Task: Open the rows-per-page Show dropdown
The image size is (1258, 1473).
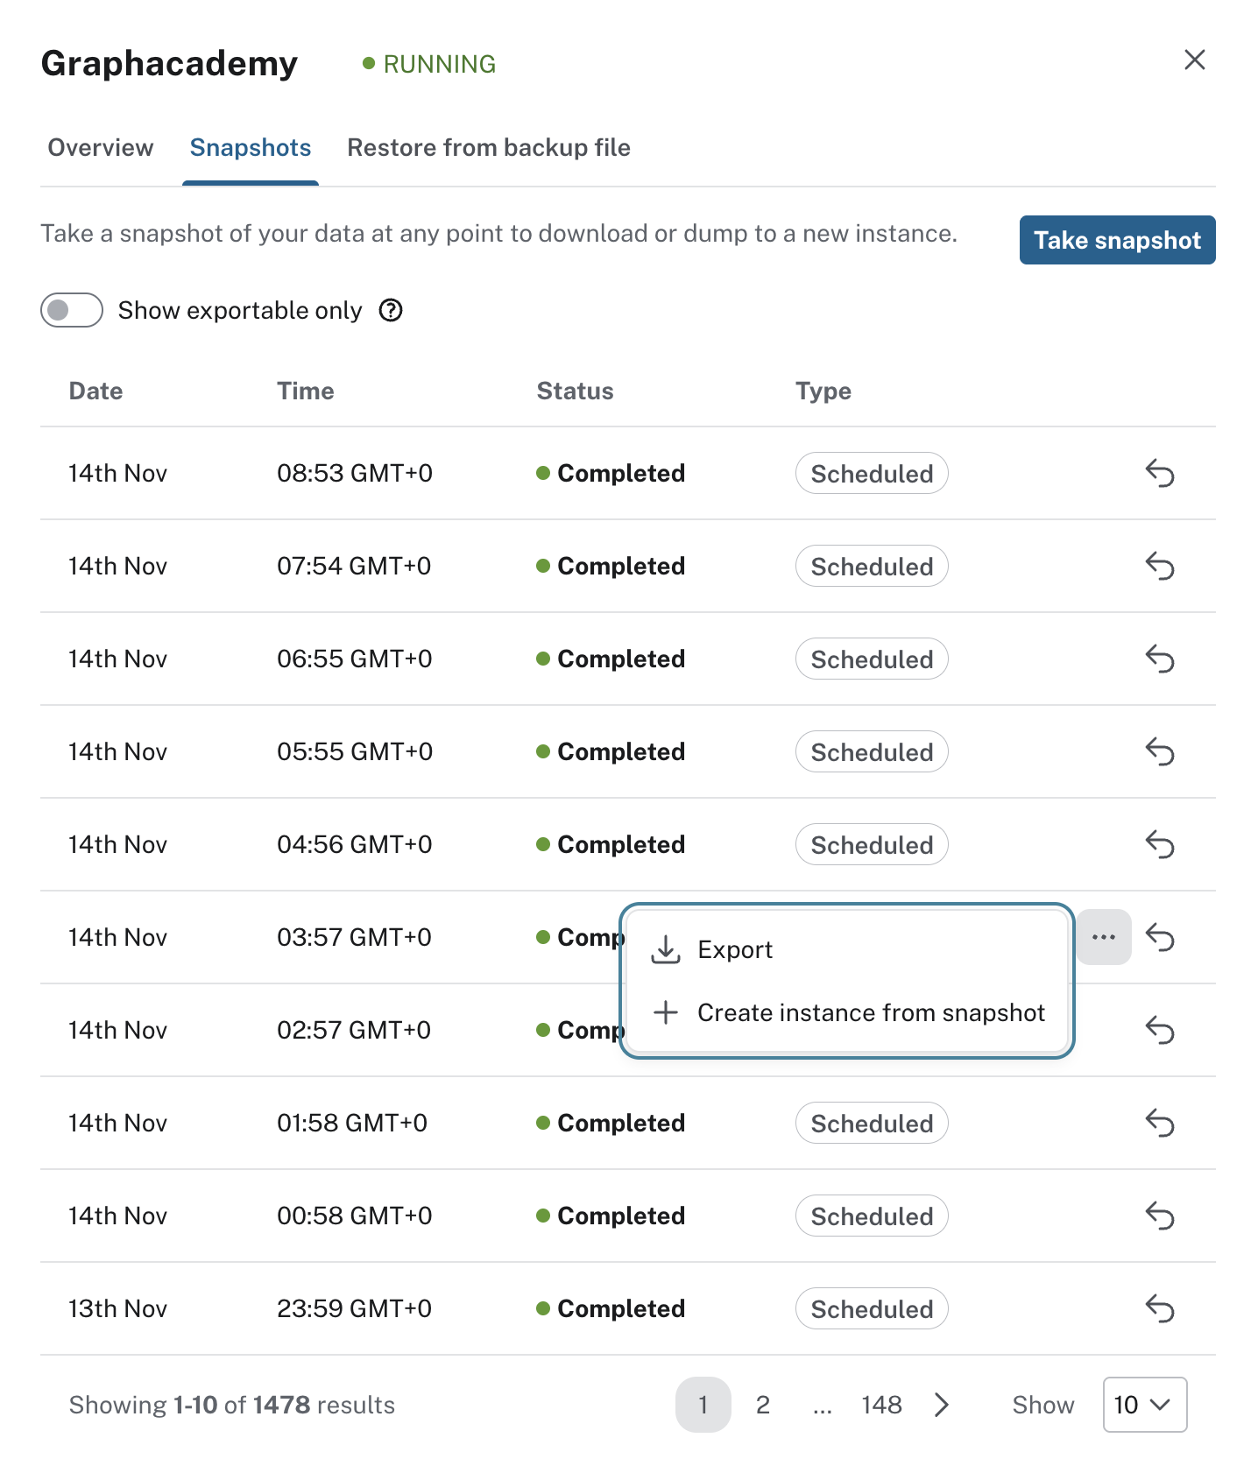Action: tap(1144, 1405)
